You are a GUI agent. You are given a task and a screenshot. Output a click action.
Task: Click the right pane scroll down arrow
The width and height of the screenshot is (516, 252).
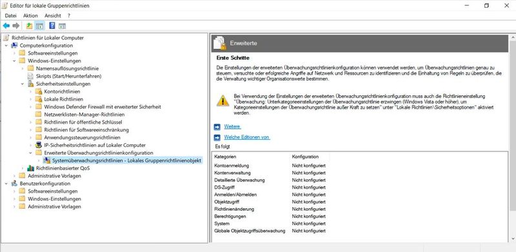pyautogui.click(x=513, y=238)
